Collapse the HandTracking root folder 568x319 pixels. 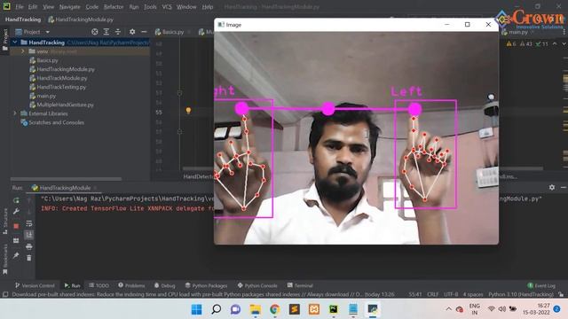pos(15,43)
